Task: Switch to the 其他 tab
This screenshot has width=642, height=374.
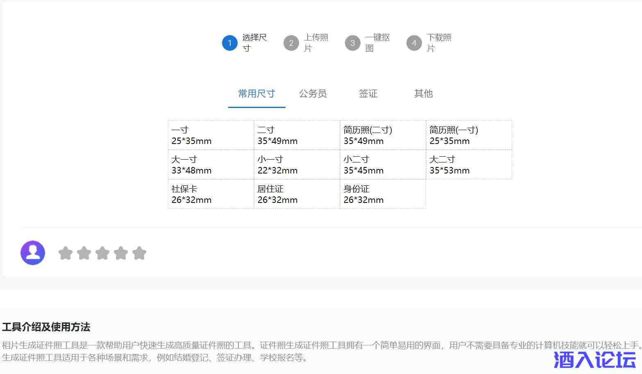Action: tap(423, 94)
